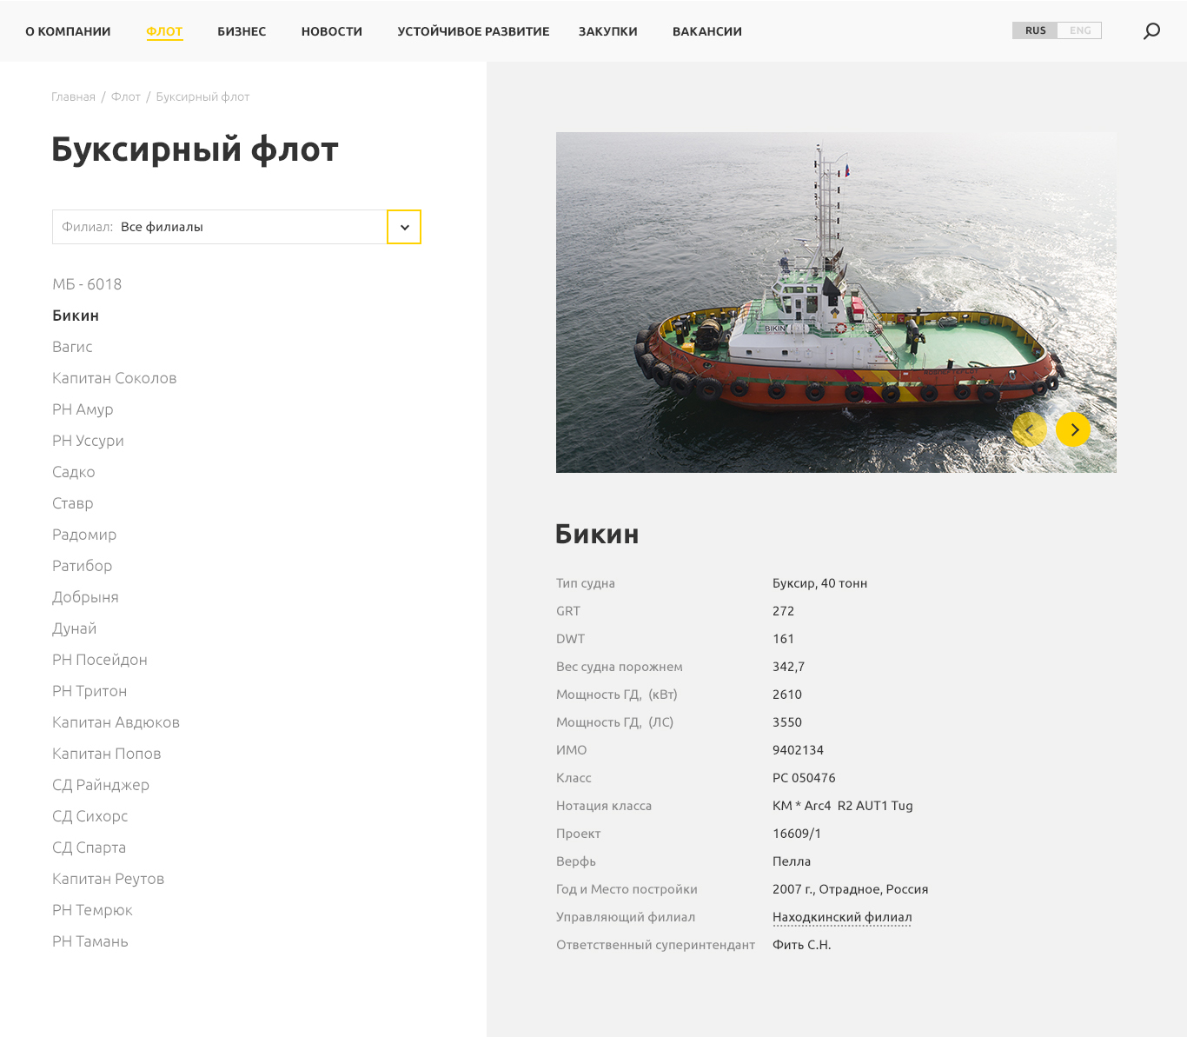The width and height of the screenshot is (1187, 1037).
Task: Click the Находкинский филиал link
Action: (841, 917)
